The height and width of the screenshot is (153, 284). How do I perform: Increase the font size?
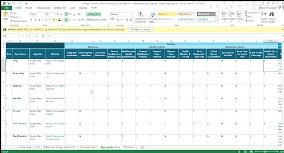(x=58, y=14)
